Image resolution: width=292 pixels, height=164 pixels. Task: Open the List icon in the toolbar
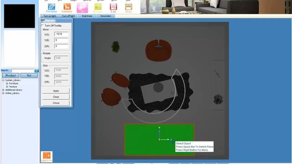pos(113,8)
